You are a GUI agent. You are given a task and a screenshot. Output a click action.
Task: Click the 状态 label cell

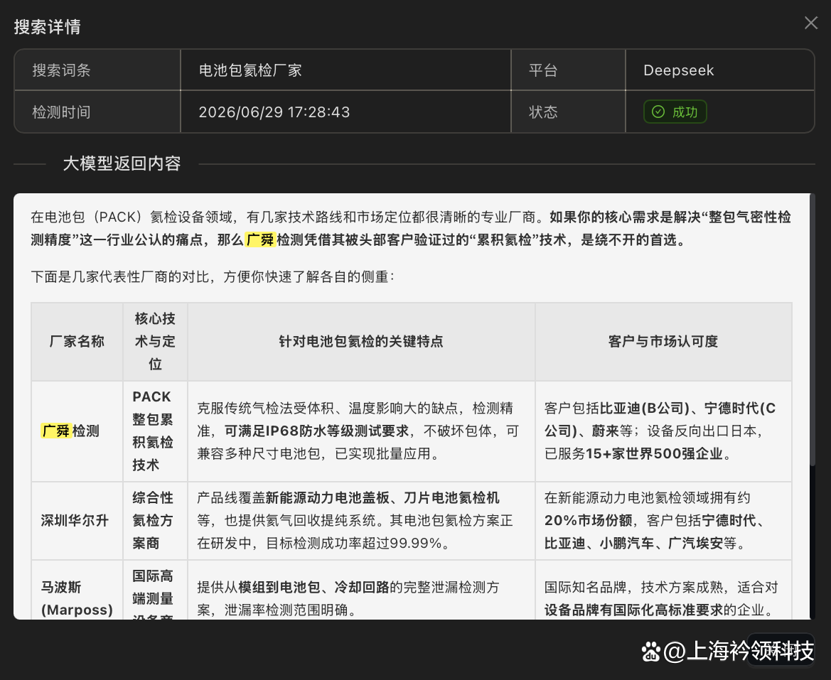point(568,112)
